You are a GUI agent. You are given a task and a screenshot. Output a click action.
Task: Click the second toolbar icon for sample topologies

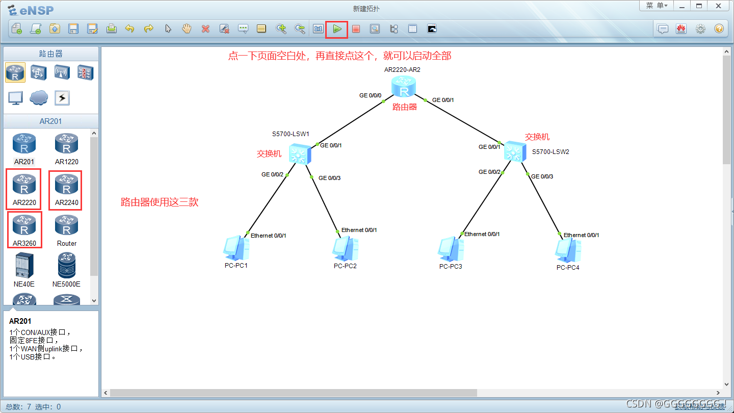tap(35, 29)
